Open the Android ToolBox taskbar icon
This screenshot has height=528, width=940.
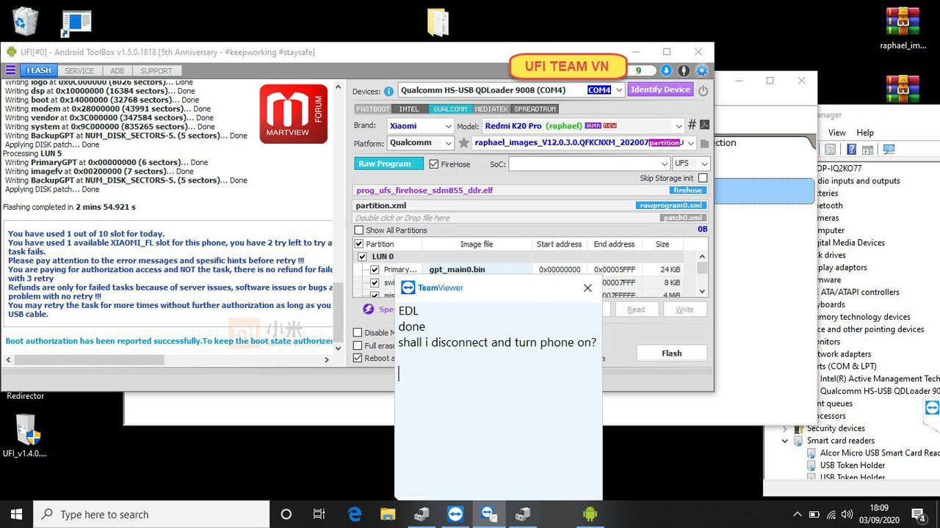tap(590, 514)
